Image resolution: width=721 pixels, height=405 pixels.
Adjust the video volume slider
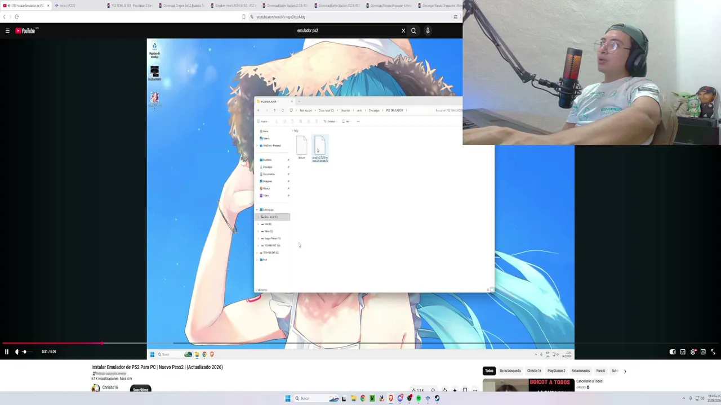point(27,352)
